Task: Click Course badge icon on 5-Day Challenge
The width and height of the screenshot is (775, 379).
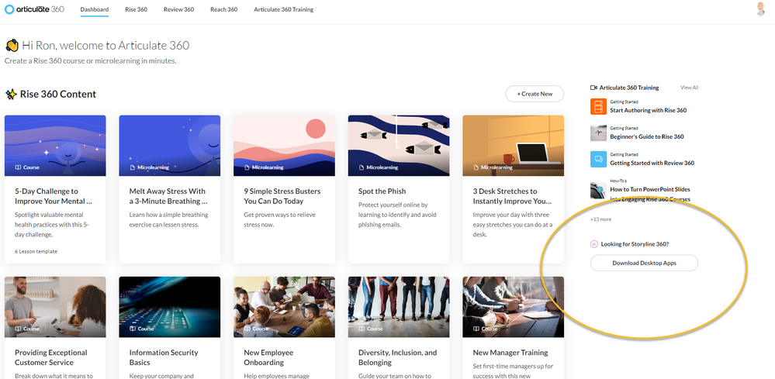Action: (18, 167)
